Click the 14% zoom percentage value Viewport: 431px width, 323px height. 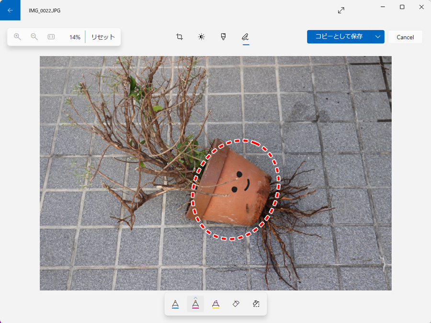coord(75,37)
